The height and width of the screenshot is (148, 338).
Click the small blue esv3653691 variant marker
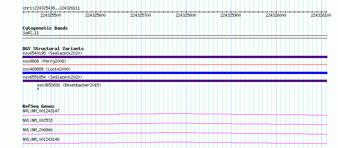point(38,89)
